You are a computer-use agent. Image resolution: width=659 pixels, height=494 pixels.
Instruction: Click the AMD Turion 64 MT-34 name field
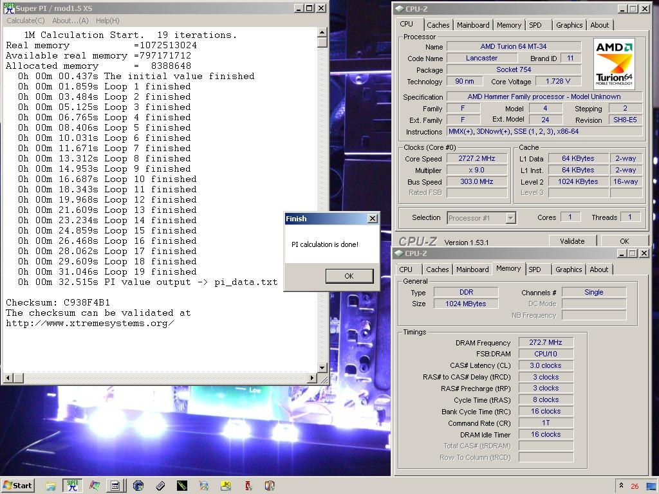click(514, 46)
